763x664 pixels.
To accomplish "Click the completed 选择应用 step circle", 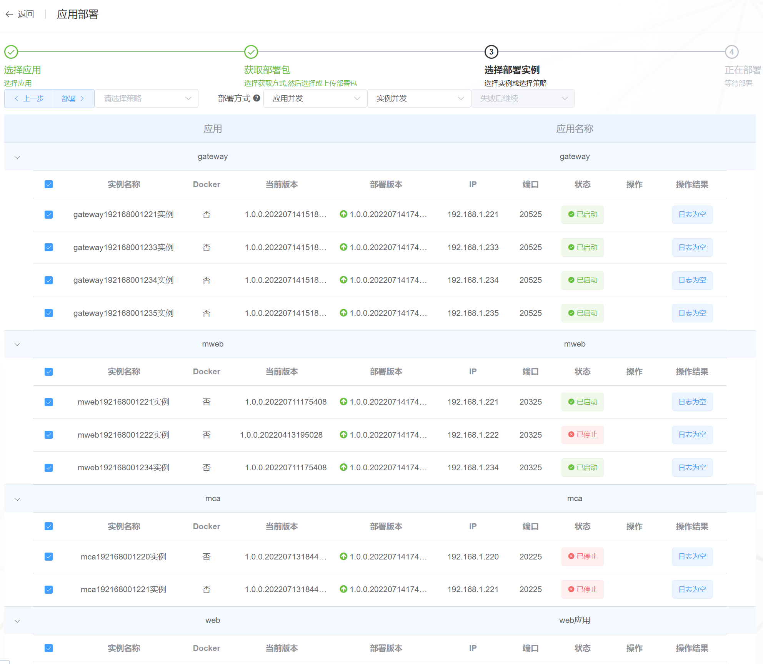I will (11, 52).
